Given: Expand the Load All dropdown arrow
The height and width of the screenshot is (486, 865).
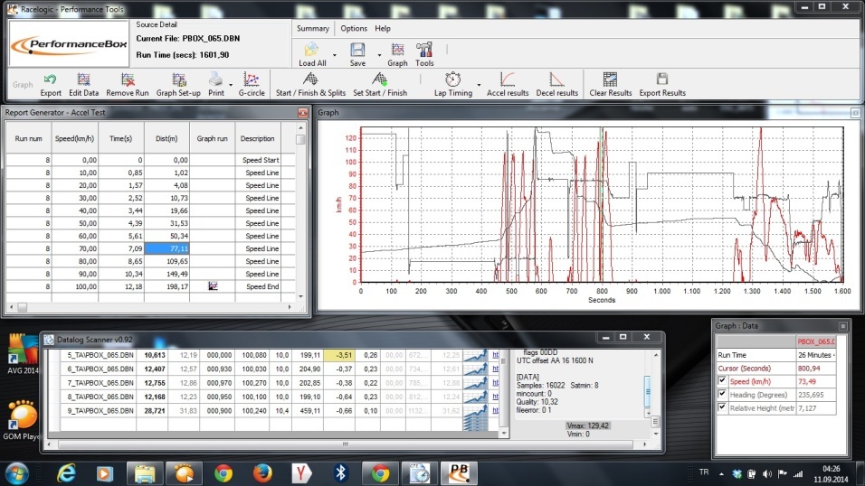Looking at the screenshot, I should pos(335,55).
